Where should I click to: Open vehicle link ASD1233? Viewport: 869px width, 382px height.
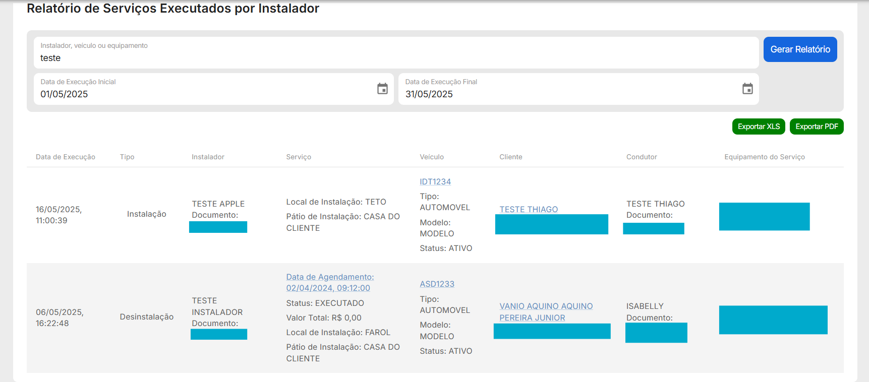[437, 284]
